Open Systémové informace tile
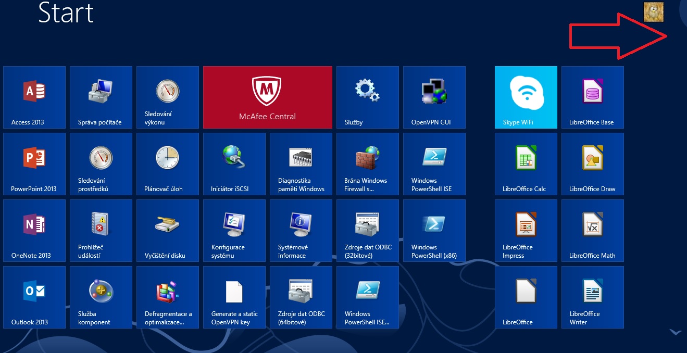Screen dimensions: 687x353 [x=301, y=231]
